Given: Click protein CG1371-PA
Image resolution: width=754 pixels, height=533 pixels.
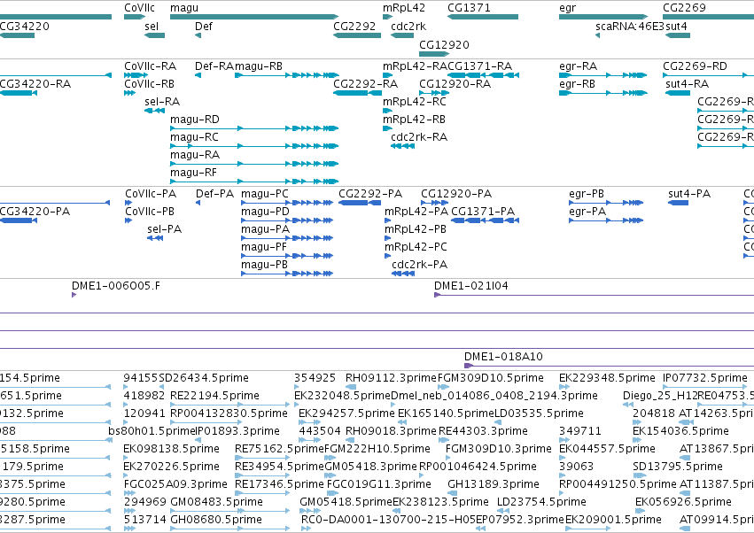Looking at the screenshot, I should pyautogui.click(x=486, y=220).
